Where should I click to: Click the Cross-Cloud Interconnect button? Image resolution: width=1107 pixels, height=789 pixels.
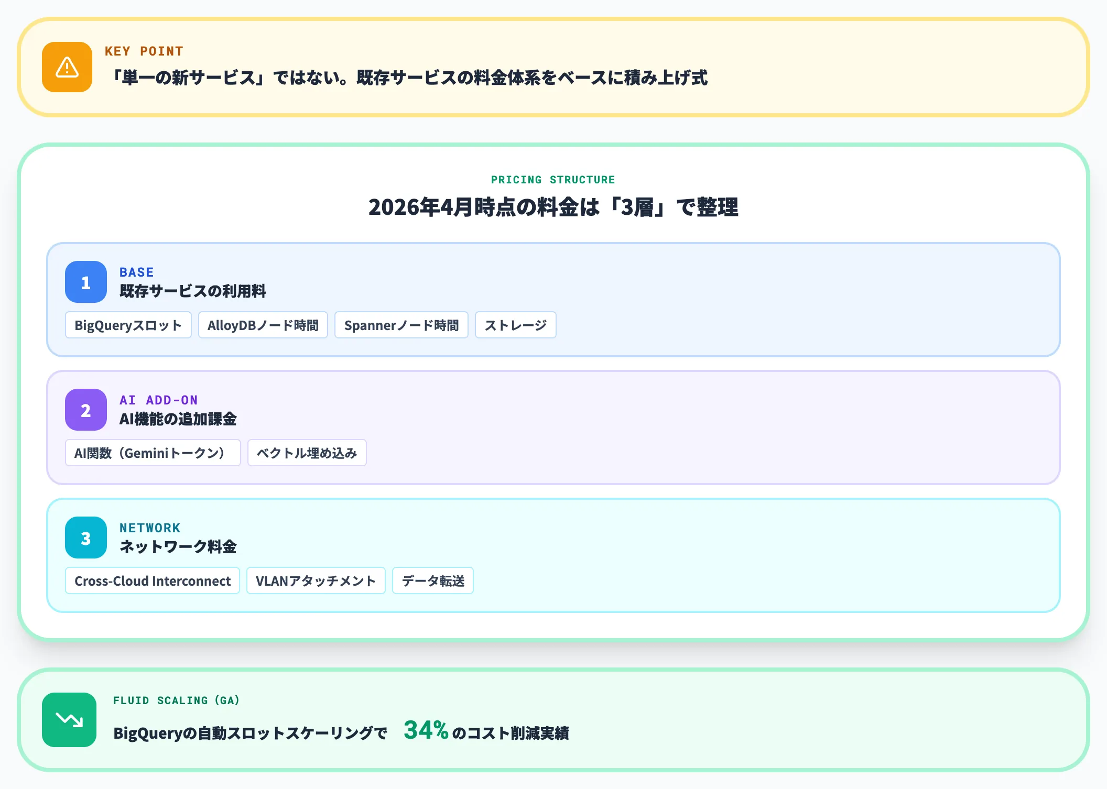[152, 580]
